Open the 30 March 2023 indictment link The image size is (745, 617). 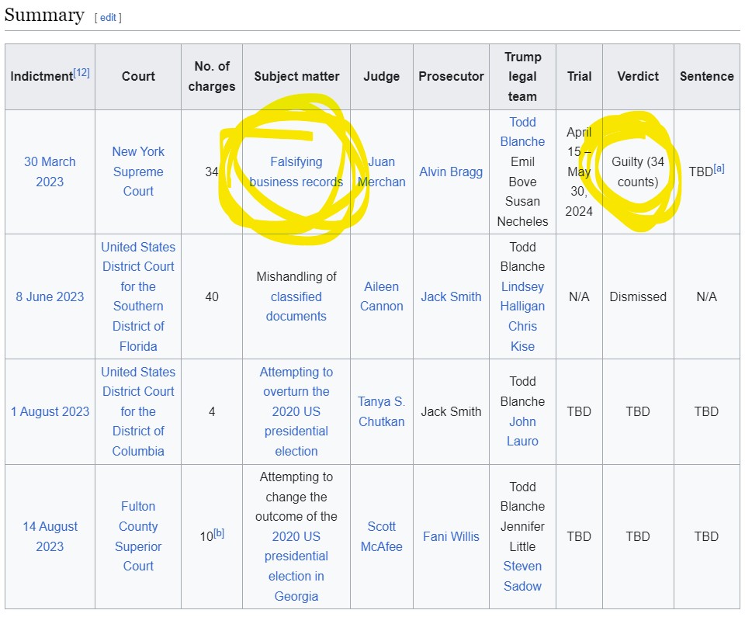50,172
